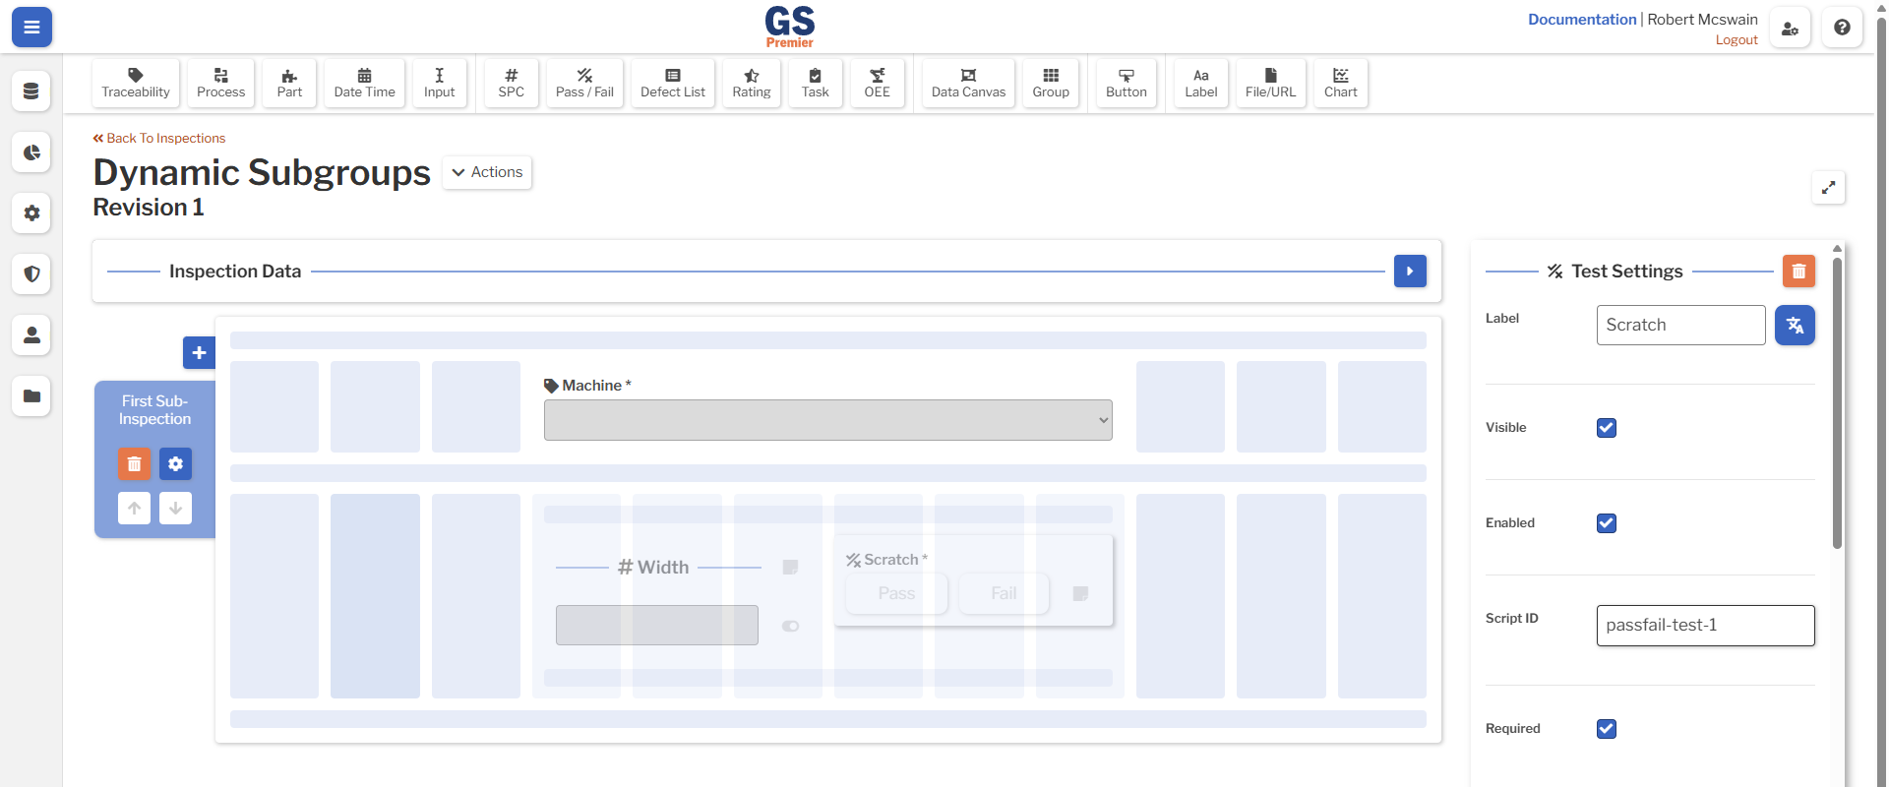Screen dimensions: 1889x787
Task: Click the Back To Inspections link
Action: pyautogui.click(x=159, y=139)
